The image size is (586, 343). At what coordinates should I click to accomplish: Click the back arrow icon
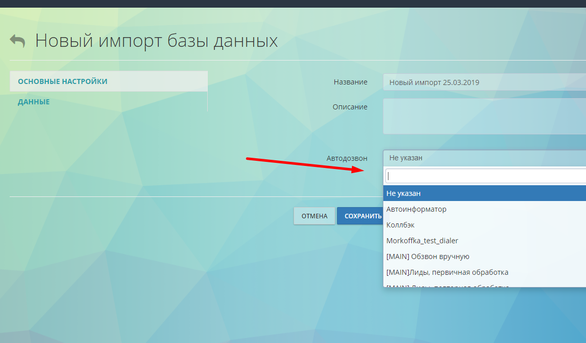point(18,41)
